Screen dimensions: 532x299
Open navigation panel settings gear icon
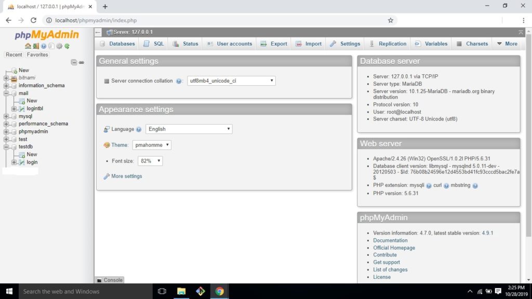tap(59, 46)
